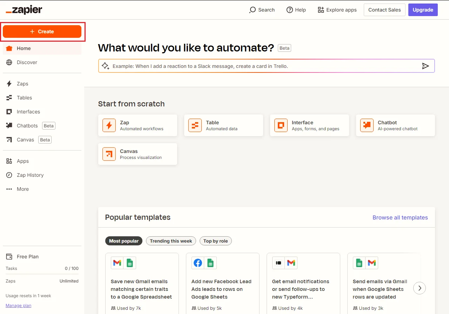Open Browse all templates link
Screen dimensions: 449x314
(400, 217)
